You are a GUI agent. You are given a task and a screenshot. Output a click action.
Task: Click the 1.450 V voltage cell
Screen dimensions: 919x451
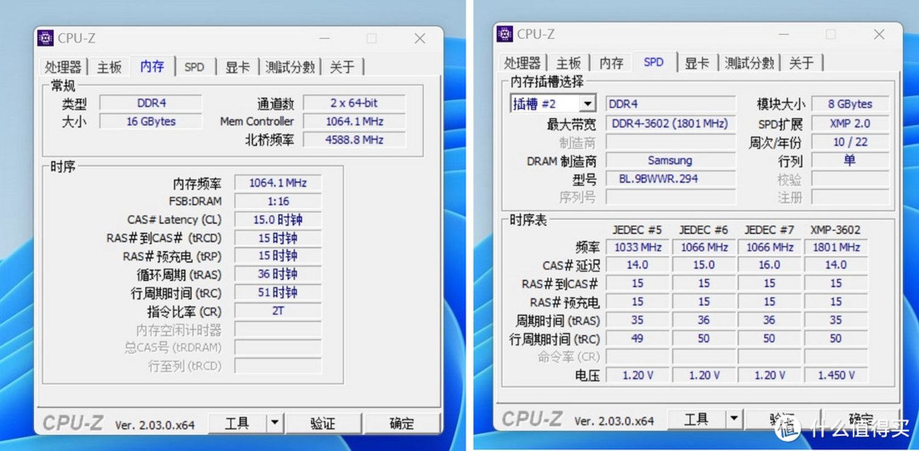(836, 375)
